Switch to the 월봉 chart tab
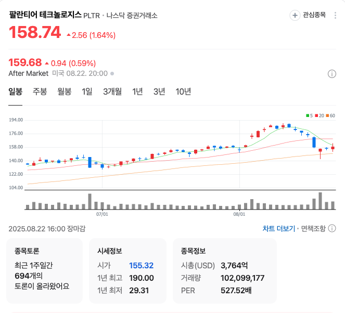 (x=64, y=92)
